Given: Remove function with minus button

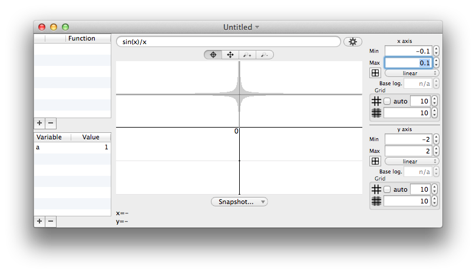Looking at the screenshot, I should [51, 123].
